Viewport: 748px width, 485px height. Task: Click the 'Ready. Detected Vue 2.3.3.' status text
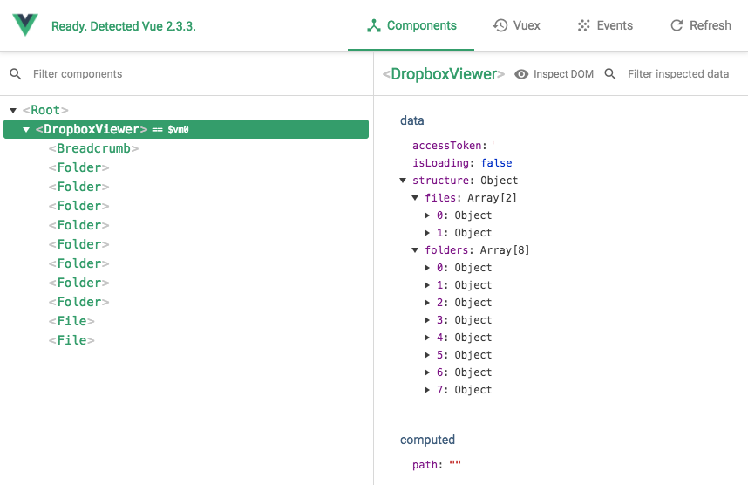click(x=124, y=26)
